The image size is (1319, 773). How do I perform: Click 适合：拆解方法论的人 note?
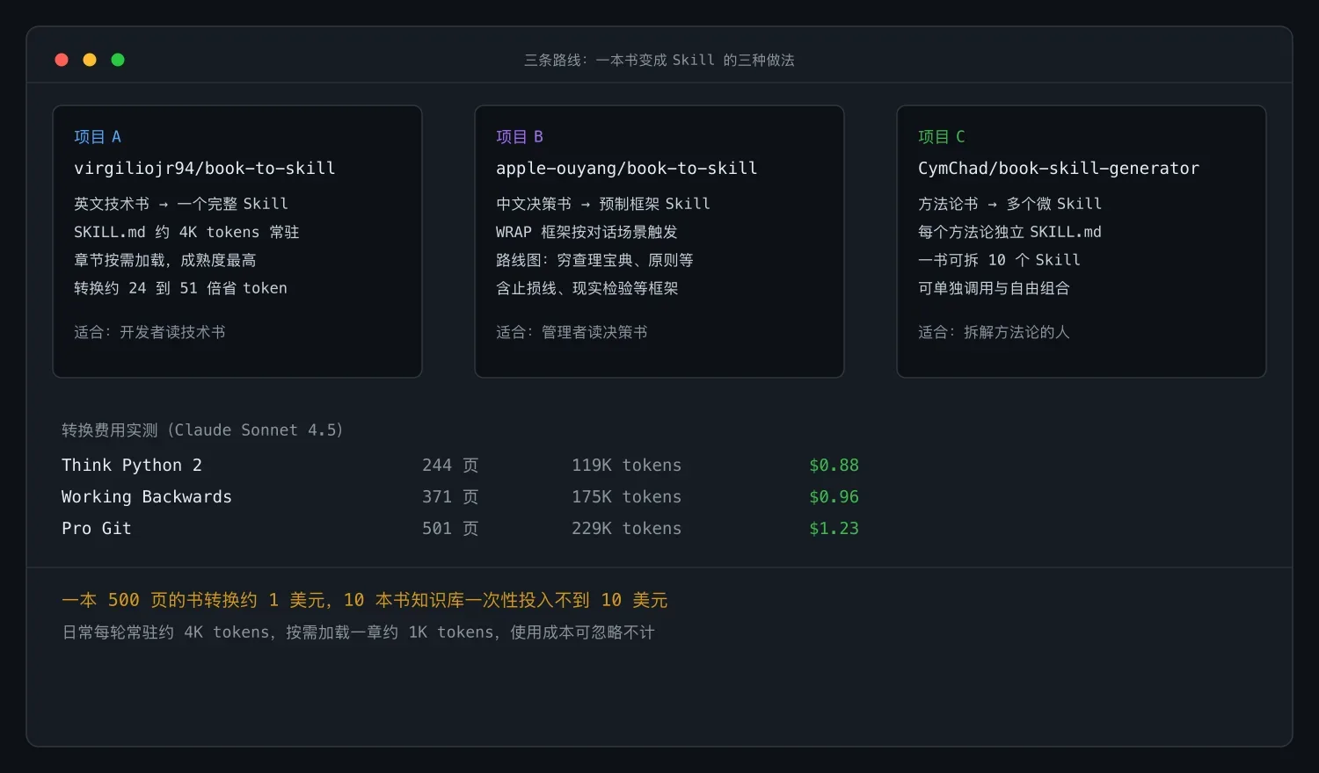pyautogui.click(x=994, y=332)
